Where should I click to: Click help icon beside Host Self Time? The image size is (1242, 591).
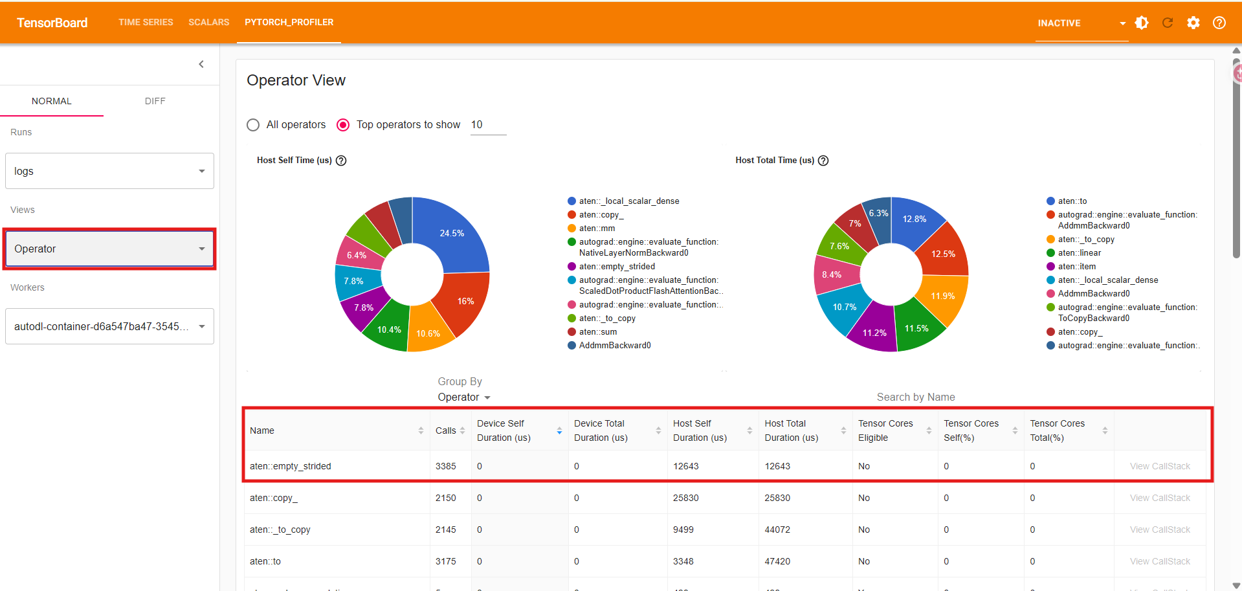(x=341, y=161)
